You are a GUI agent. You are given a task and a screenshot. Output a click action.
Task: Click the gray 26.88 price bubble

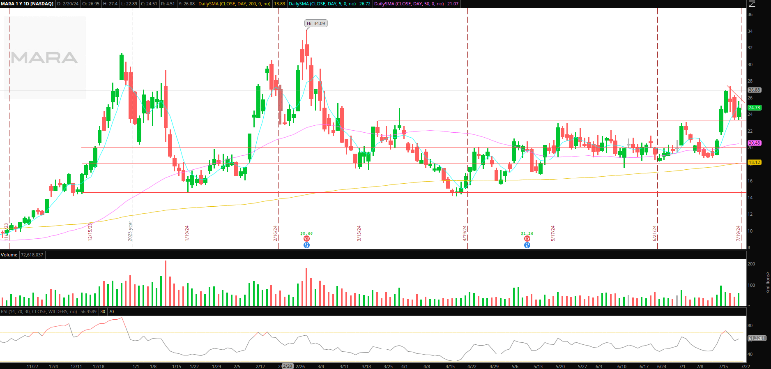[x=754, y=90]
